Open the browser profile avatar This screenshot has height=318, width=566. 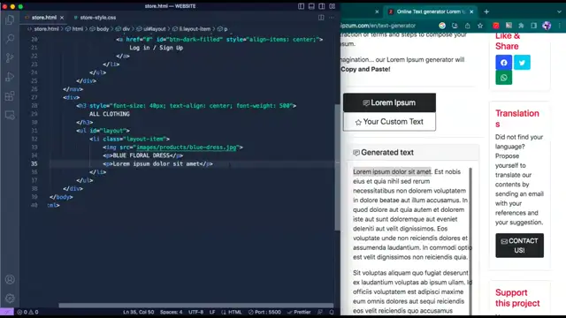click(547, 26)
